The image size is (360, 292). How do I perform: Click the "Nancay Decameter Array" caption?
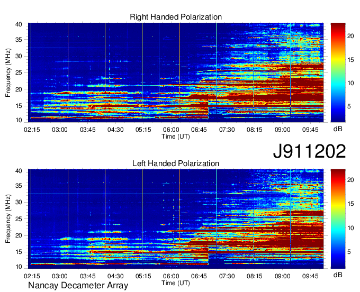tap(78, 286)
